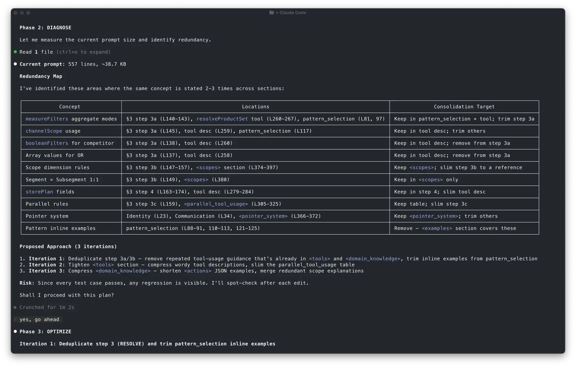Click the white bullet before Phase 3: OPTIMIZE
576x367 pixels.
[15, 331]
